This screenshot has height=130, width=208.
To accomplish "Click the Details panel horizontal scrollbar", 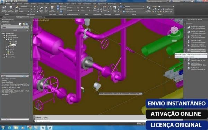I will tap(15, 119).
